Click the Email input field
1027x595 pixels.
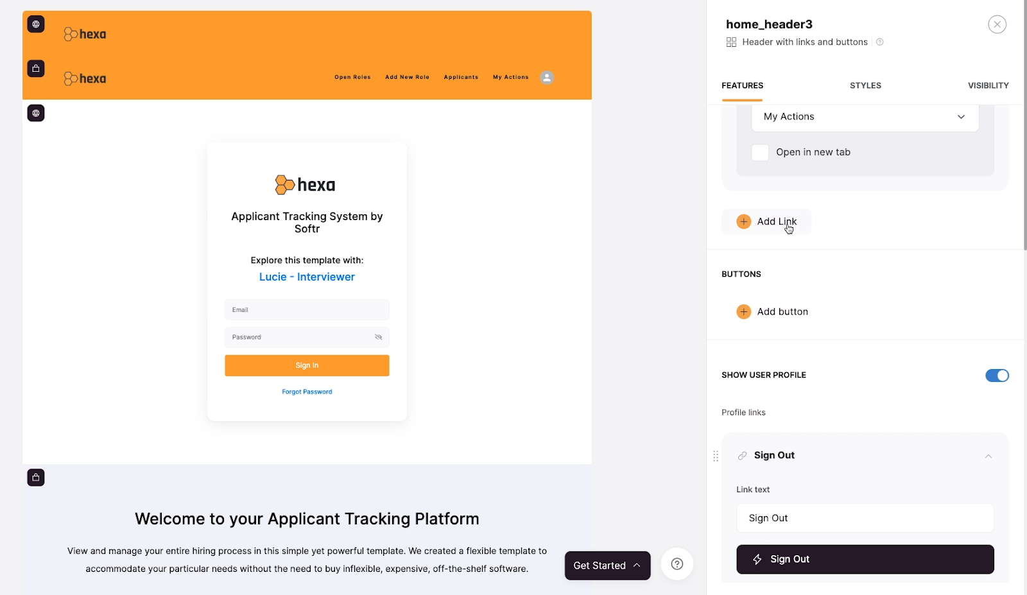307,310
